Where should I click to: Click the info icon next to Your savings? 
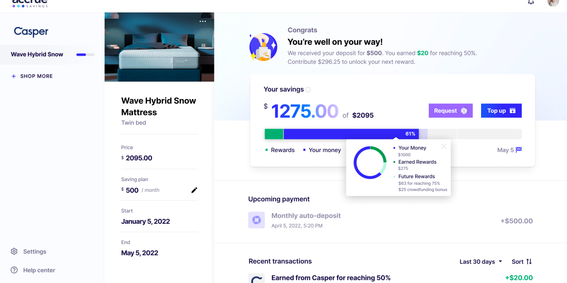(308, 90)
